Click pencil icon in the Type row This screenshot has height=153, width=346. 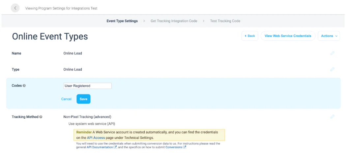332,69
